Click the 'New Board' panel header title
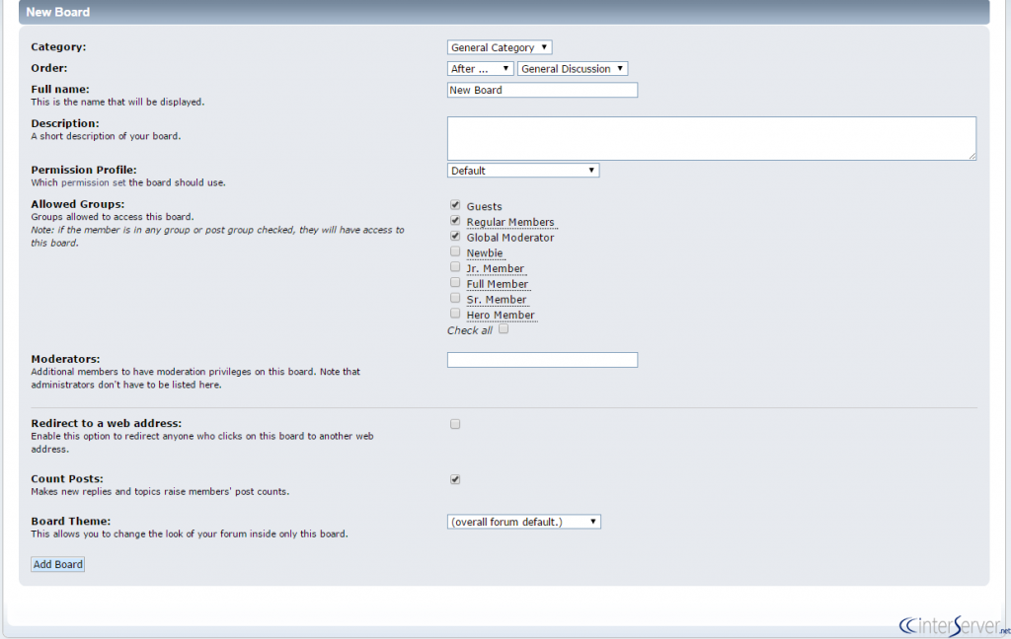The height and width of the screenshot is (639, 1011). (x=57, y=12)
